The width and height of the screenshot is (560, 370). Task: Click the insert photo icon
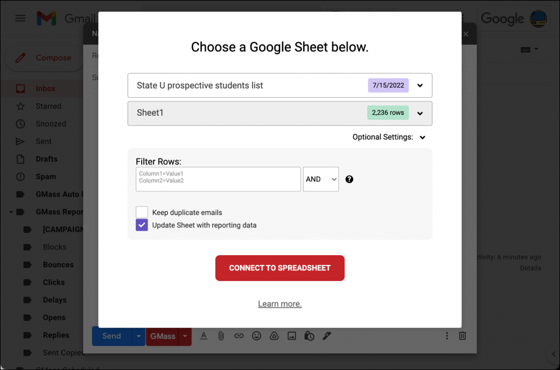click(x=291, y=336)
